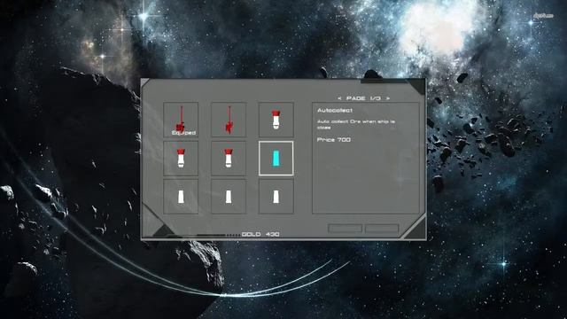Click the 'Price 700' text
This screenshot has width=567, height=319.
[334, 140]
